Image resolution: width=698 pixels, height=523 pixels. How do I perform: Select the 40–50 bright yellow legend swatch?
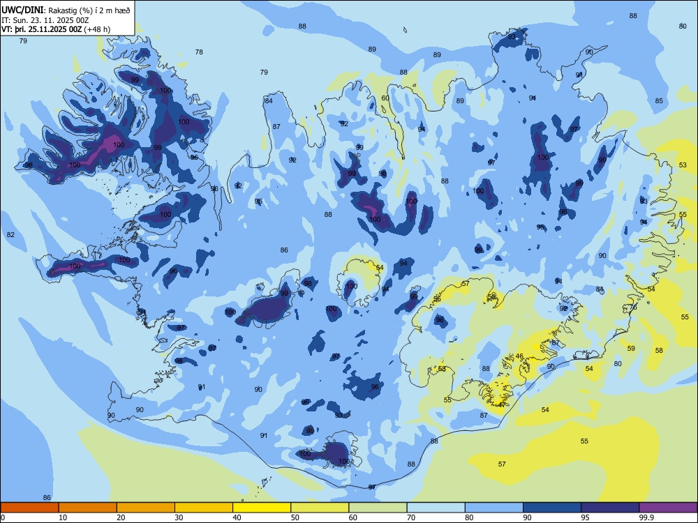pyautogui.click(x=262, y=508)
